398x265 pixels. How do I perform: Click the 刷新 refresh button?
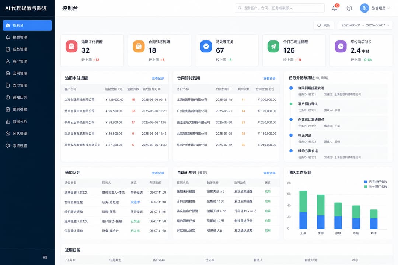pos(324,25)
